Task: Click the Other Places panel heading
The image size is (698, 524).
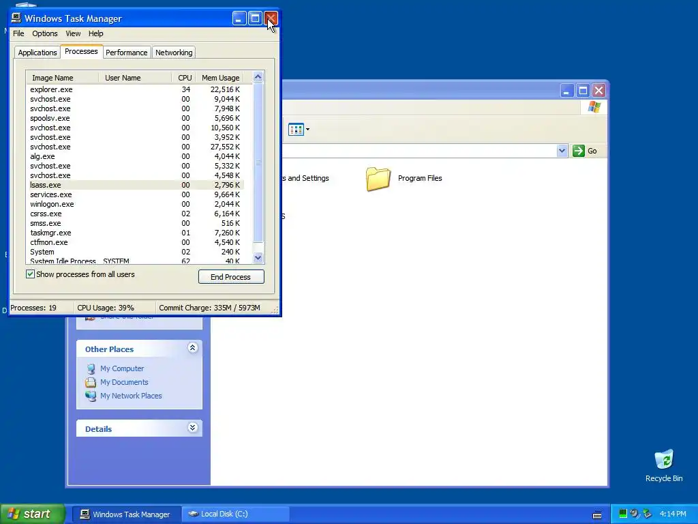Action: click(109, 349)
